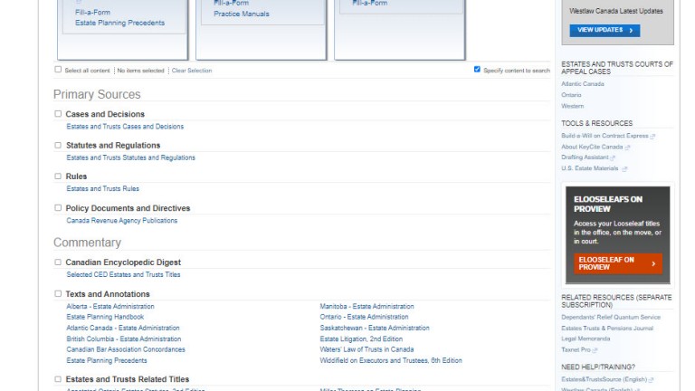Click external-link icon beside About KeyCite Canada
Image resolution: width=695 pixels, height=391 pixels.
point(627,148)
